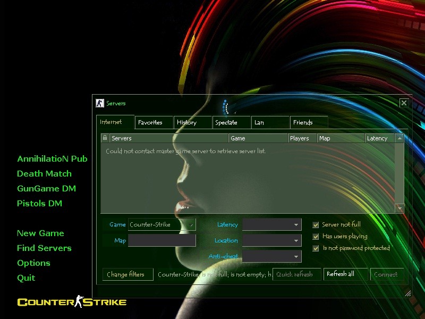Screen dimensions: 425x319
Task: Uncheck the 'Server not full' filter
Action: [x=316, y=224]
